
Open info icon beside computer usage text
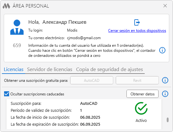[x=162, y=50]
